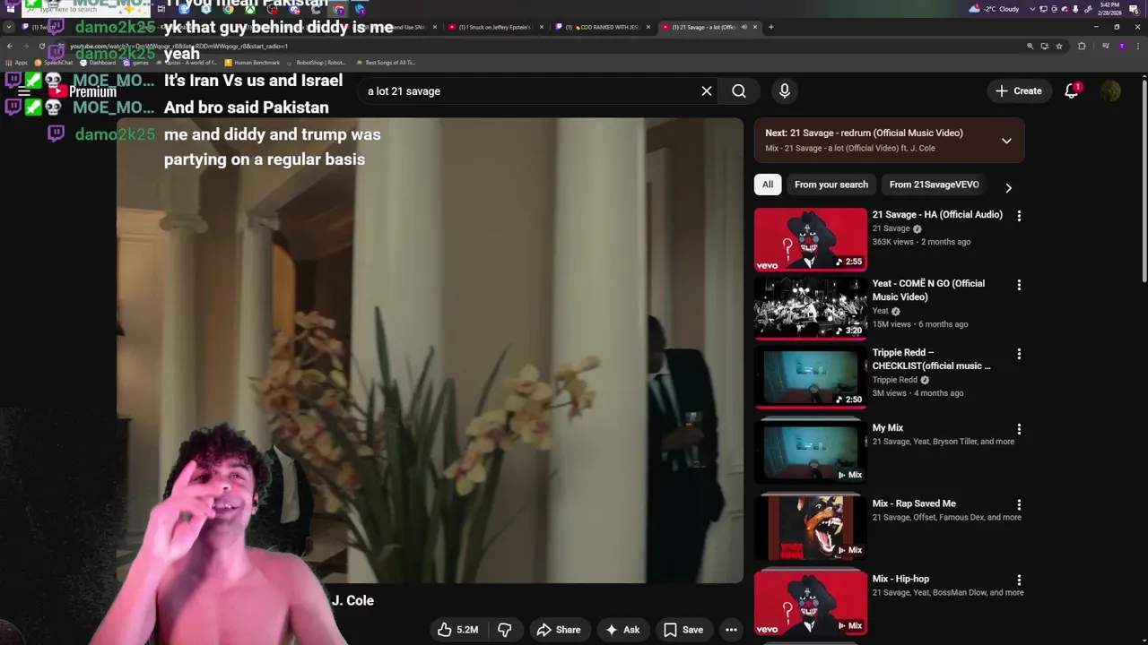
Task: Open 21 Savage - HA (Official Audio) thumbnail
Action: (811, 239)
